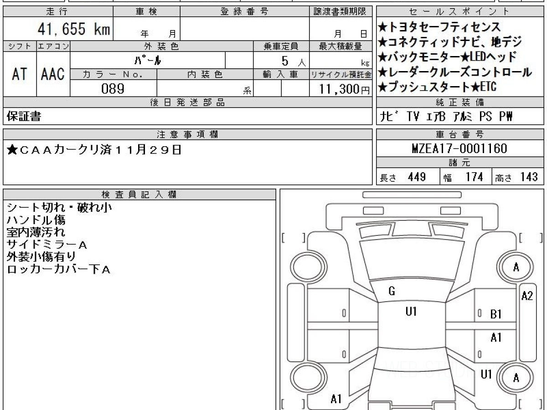Select the 登録番号 header cell

pos(245,12)
